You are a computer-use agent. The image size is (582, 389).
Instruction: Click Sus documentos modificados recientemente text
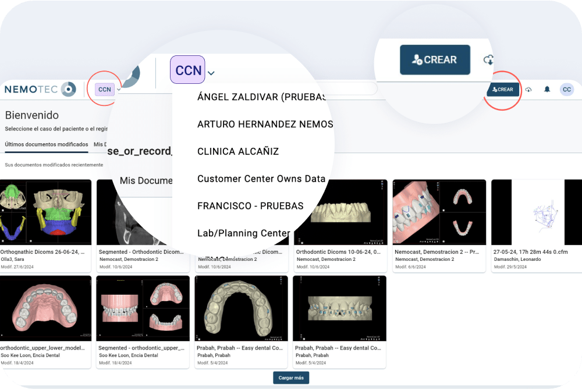tap(54, 165)
